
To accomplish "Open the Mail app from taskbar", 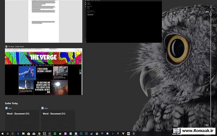I will pos(34,134).
